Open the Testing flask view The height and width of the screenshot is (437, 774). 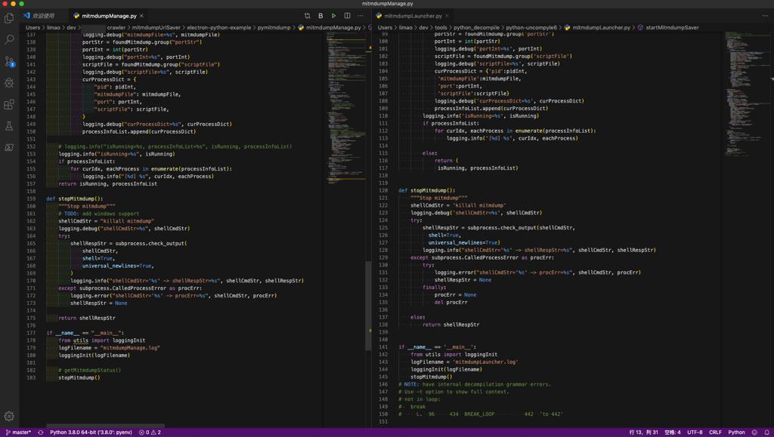(x=9, y=126)
